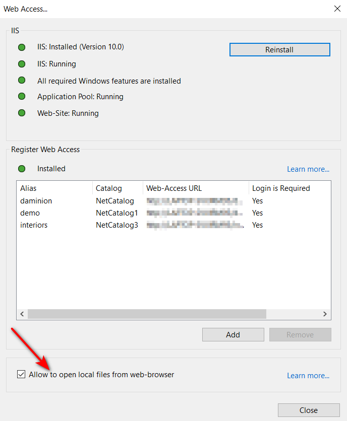Click green icon beside required Windows features
The width and height of the screenshot is (347, 421).
[x=22, y=81]
